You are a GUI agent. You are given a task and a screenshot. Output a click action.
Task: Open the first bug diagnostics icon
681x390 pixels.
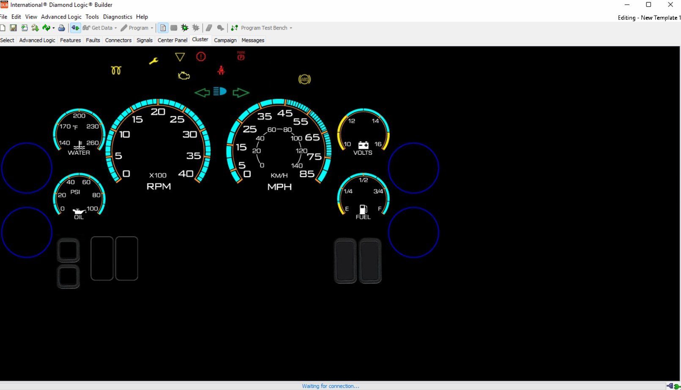coord(184,28)
